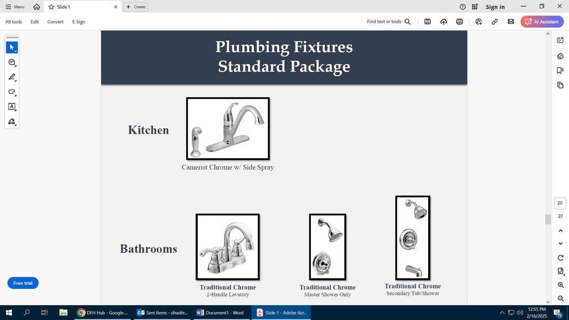This screenshot has width=569, height=320.
Task: Click the save file icon
Action: coord(427,22)
